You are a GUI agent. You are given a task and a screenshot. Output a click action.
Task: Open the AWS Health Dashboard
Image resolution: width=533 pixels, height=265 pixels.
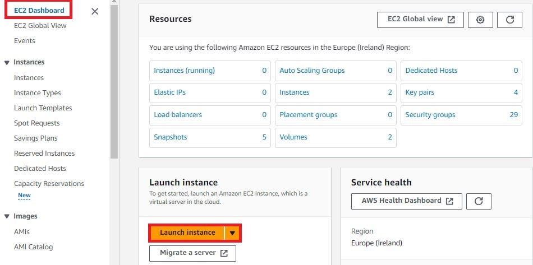click(x=407, y=201)
